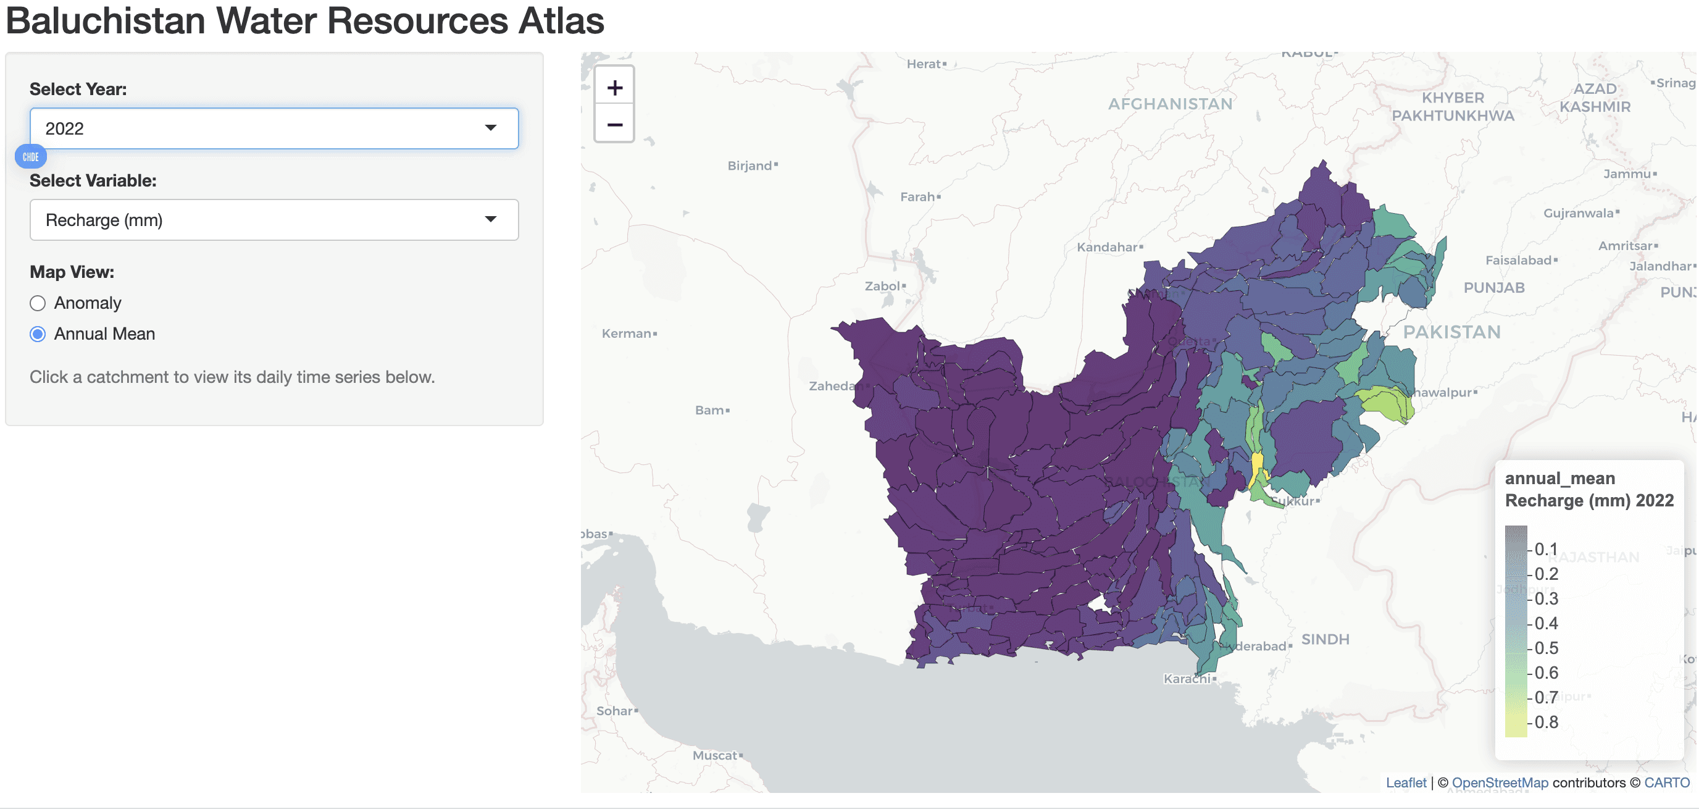Click the arrow on Recharge (mm) combo box
1699x809 pixels.
[490, 220]
